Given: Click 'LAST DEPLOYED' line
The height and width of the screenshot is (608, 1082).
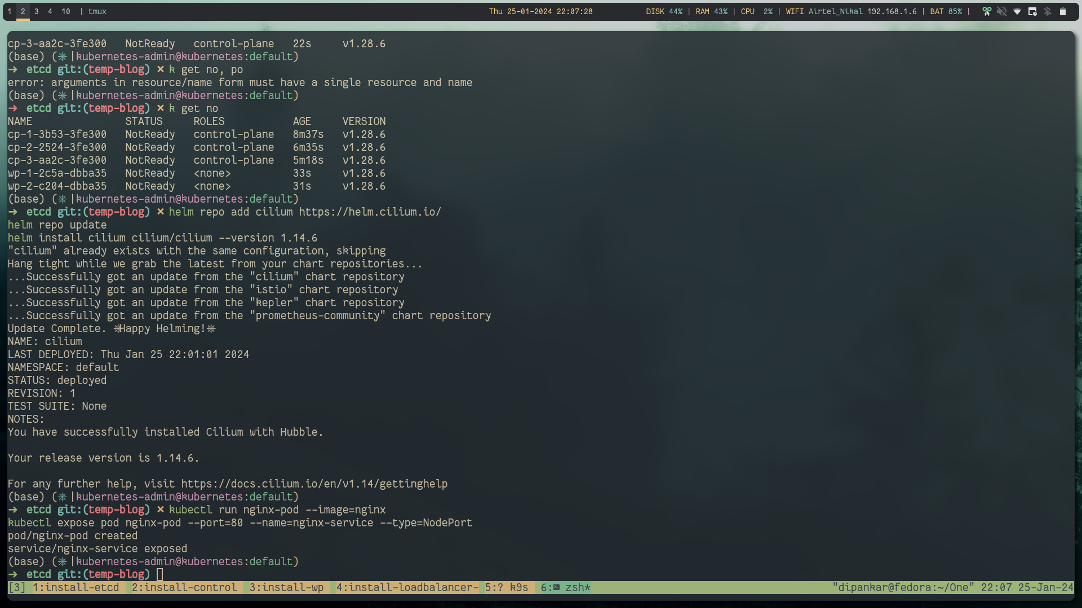Looking at the screenshot, I should [128, 355].
